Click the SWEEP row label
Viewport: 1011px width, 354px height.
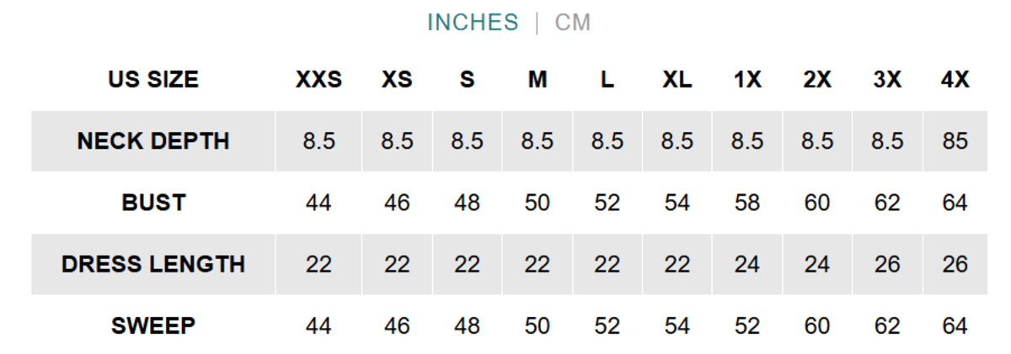[153, 325]
